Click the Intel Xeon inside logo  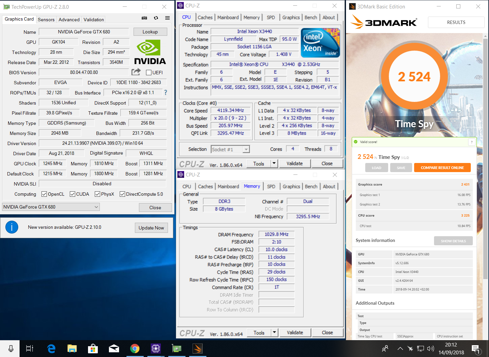pyautogui.click(x=320, y=43)
